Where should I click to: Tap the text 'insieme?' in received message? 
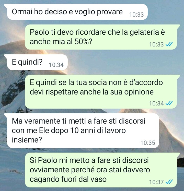point(27,140)
